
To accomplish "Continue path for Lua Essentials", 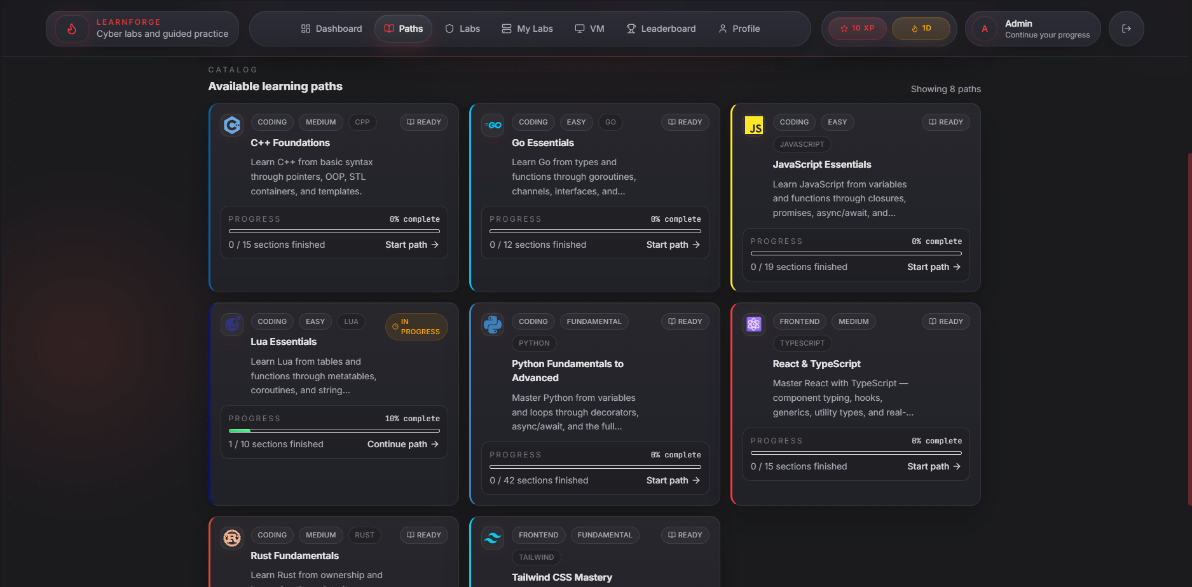I will (403, 444).
